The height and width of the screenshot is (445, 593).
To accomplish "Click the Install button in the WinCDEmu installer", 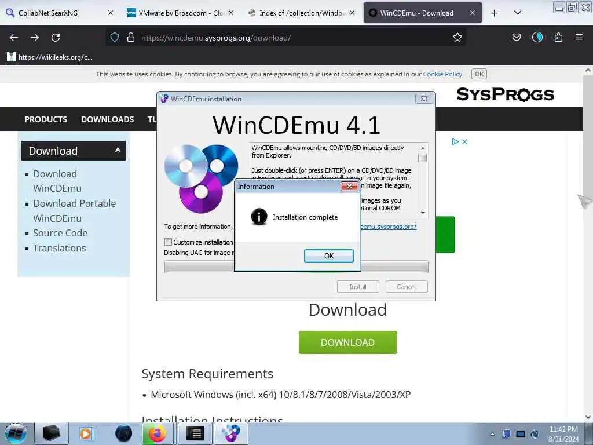I will coord(358,287).
